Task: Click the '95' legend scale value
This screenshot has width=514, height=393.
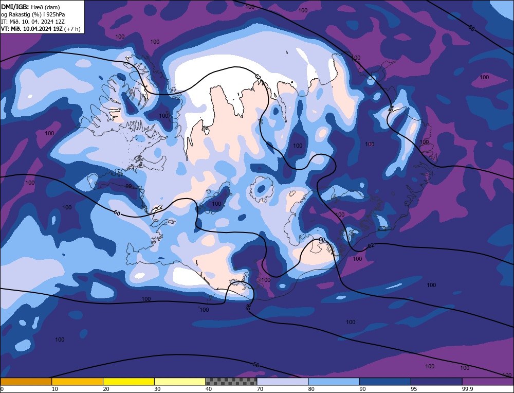Action: coord(414,389)
